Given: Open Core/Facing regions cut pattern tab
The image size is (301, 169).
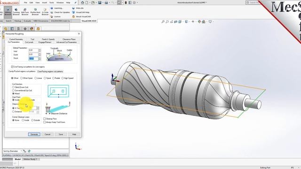Looking at the screenshot, I should pyautogui.click(x=50, y=71).
